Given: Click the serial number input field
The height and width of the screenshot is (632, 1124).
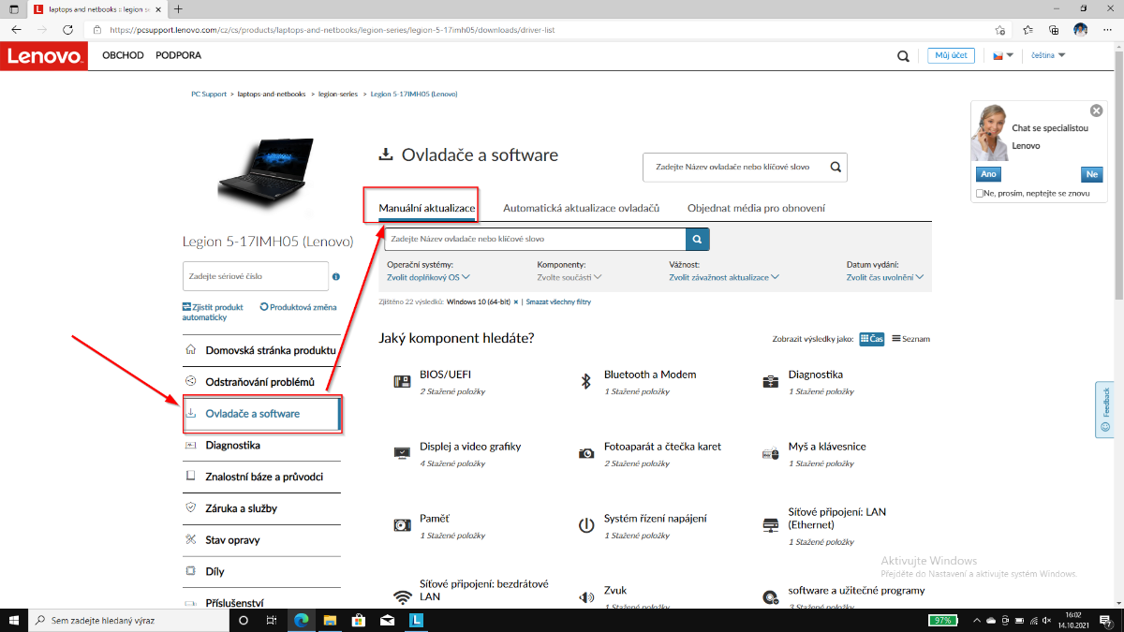Looking at the screenshot, I should point(255,276).
